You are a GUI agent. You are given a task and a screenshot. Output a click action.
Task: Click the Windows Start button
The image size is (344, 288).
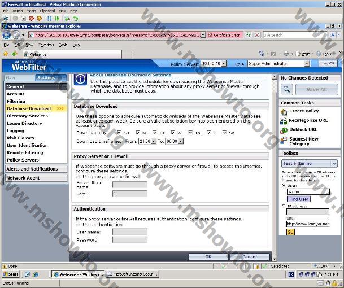[11, 274]
